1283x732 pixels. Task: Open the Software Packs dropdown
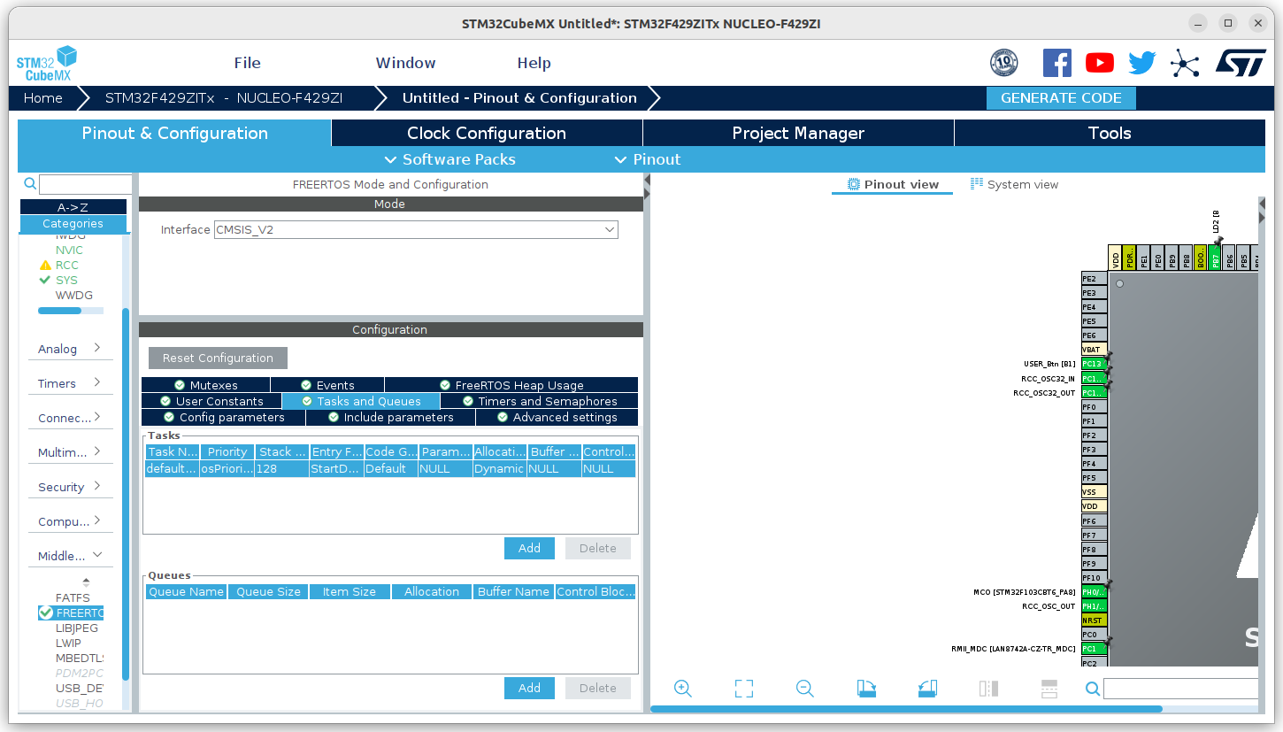[449, 159]
